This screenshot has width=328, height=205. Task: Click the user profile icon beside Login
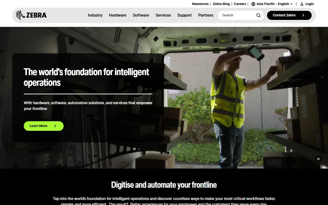pos(302,4)
